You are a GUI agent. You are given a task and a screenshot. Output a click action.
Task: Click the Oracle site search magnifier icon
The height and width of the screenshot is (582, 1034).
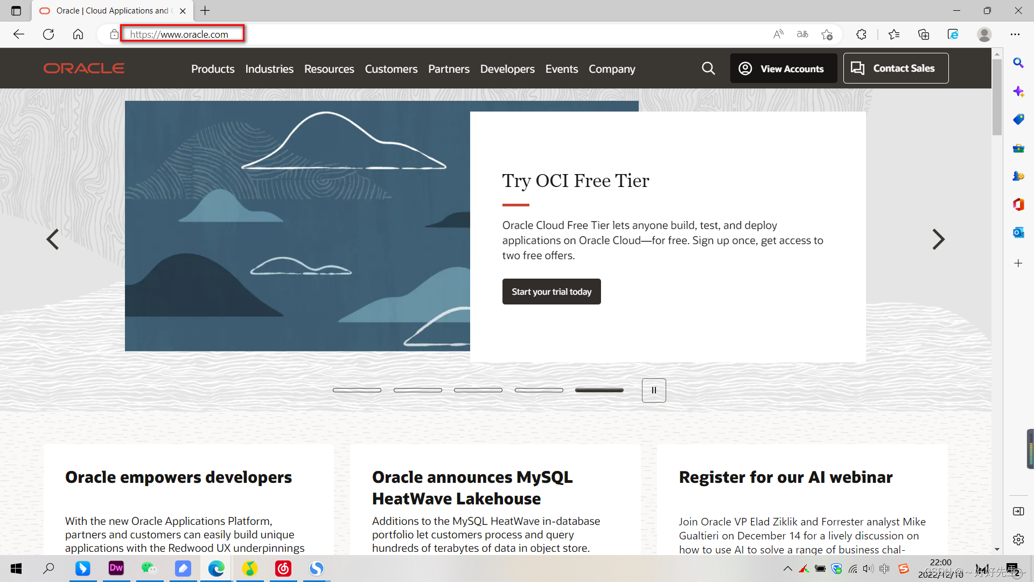708,68
